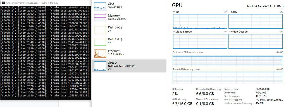This screenshot has width=286, height=107.
Task: Open the CPU performance entry
Action: (x=129, y=6)
